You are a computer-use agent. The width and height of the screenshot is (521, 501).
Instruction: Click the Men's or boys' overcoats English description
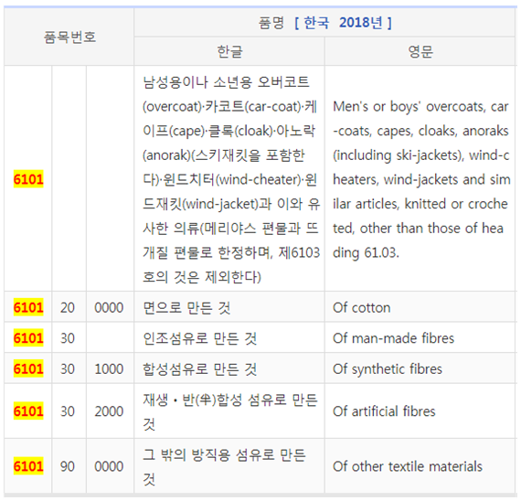point(421,179)
